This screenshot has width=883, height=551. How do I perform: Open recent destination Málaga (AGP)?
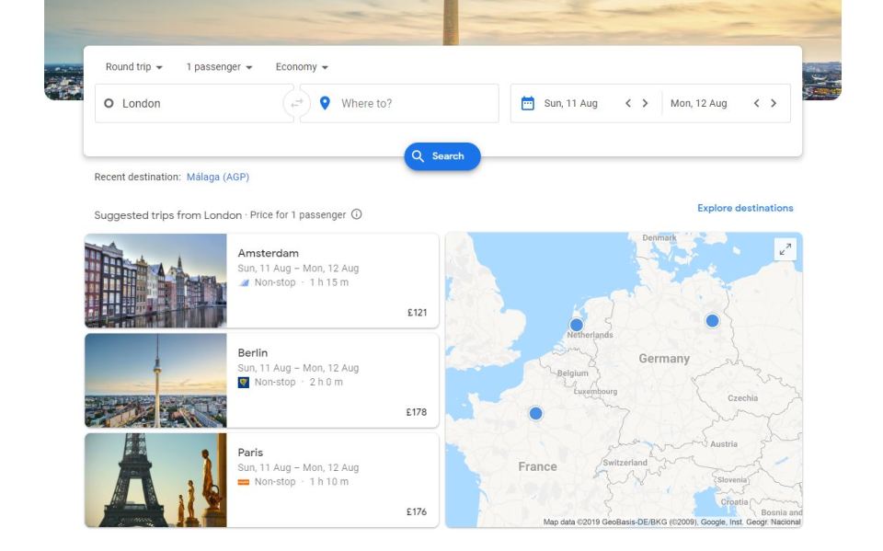pos(218,177)
